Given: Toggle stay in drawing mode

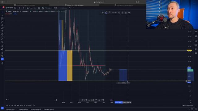Looking at the screenshot, I should pos(2,49).
